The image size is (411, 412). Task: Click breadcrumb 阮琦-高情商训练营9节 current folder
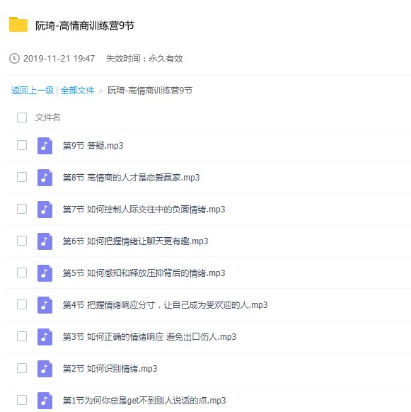150,91
